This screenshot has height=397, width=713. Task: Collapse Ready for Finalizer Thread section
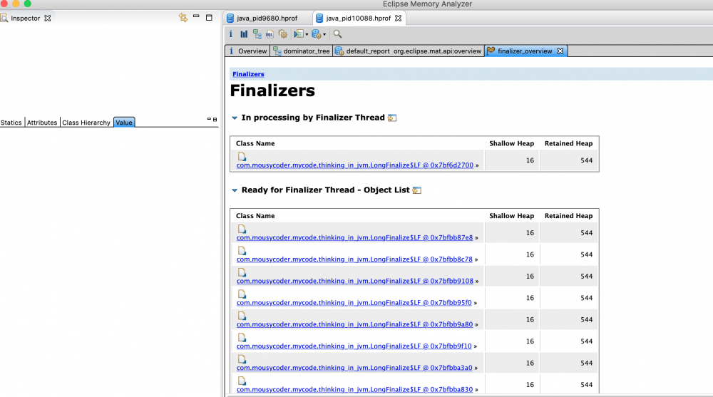coord(235,190)
